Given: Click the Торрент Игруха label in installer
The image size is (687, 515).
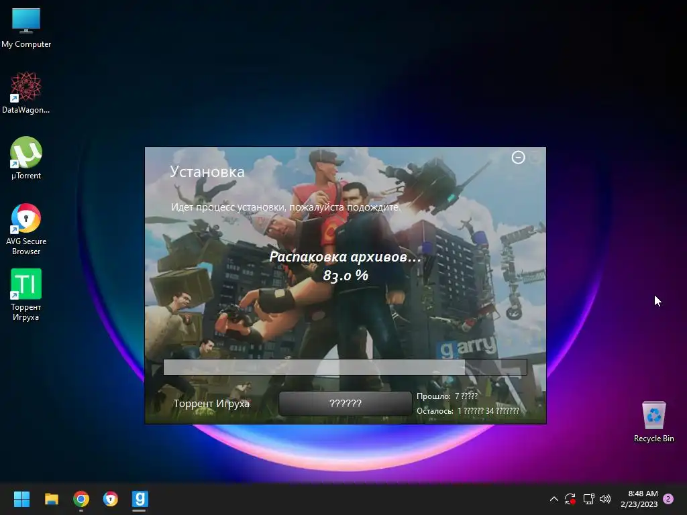Looking at the screenshot, I should coord(211,404).
